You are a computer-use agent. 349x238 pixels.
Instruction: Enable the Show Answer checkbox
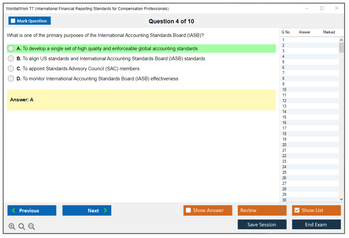pyautogui.click(x=188, y=210)
